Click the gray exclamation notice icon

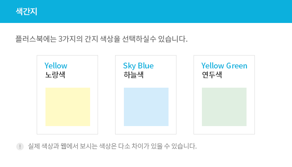(x=20, y=147)
